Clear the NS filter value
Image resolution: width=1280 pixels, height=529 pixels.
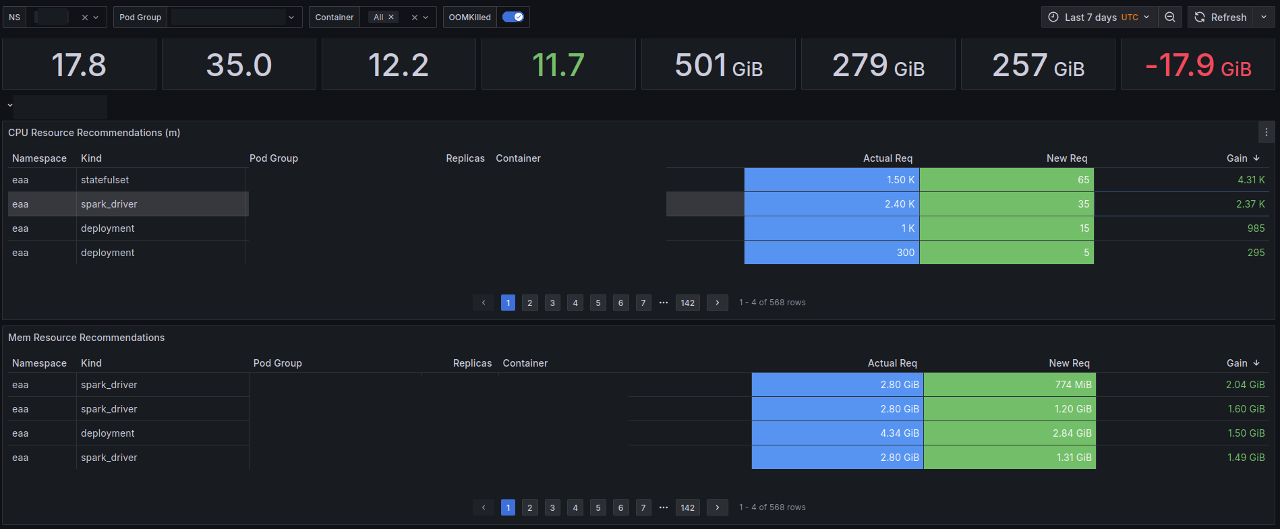[85, 18]
